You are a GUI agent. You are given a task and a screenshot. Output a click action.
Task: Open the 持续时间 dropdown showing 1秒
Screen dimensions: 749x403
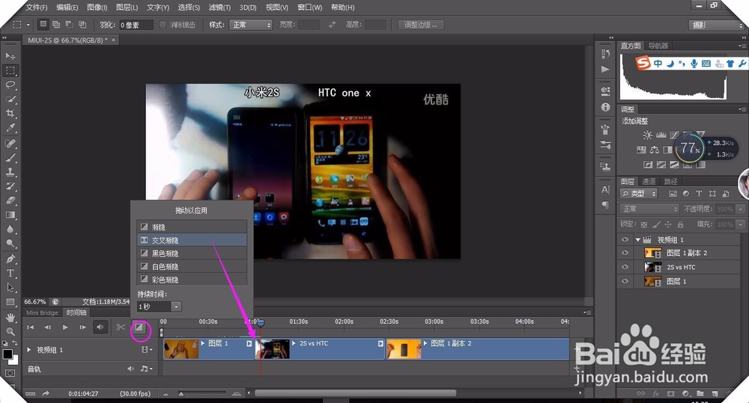pyautogui.click(x=159, y=307)
